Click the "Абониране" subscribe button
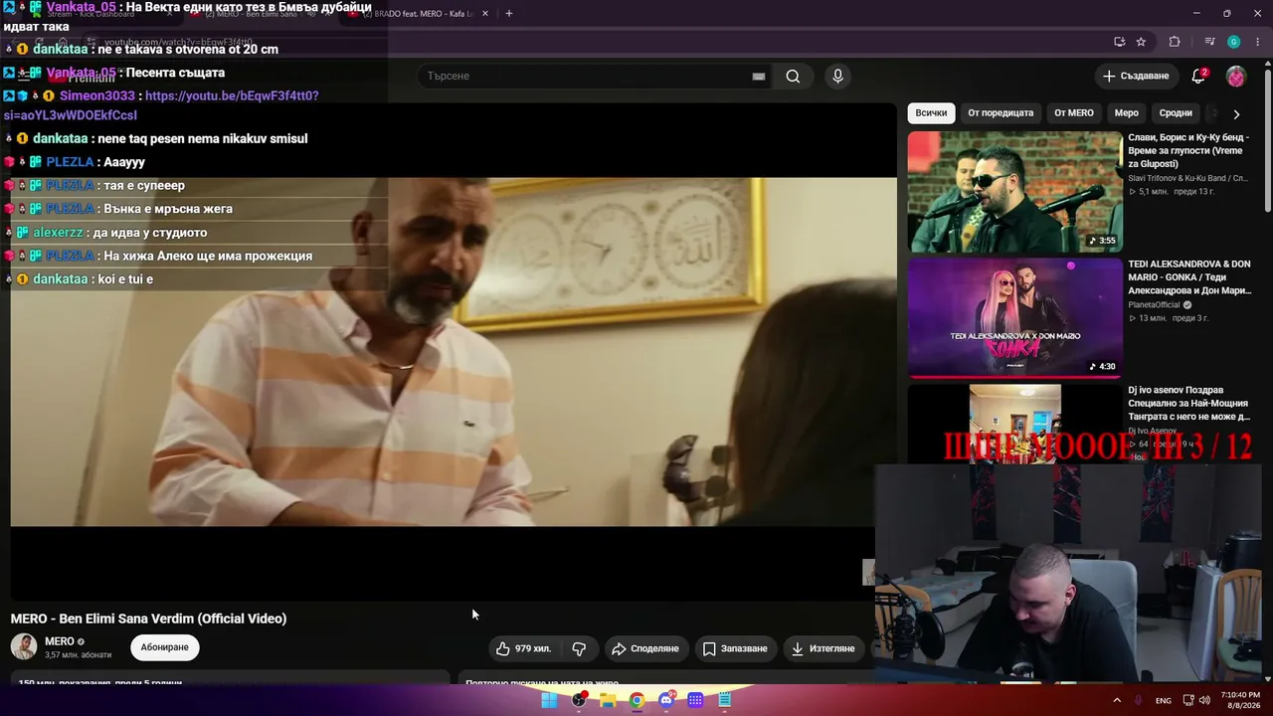This screenshot has height=716, width=1273. pyautogui.click(x=164, y=647)
